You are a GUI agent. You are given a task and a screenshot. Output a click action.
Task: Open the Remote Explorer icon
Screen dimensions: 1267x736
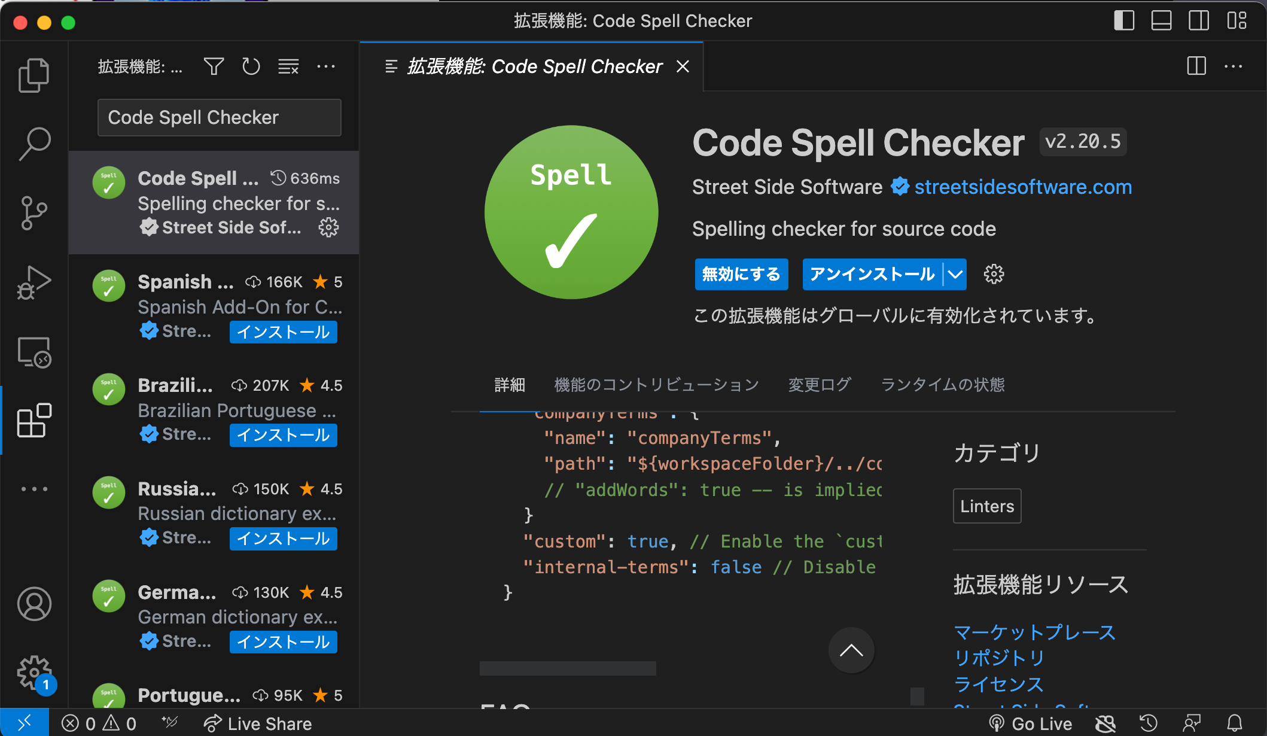point(34,352)
